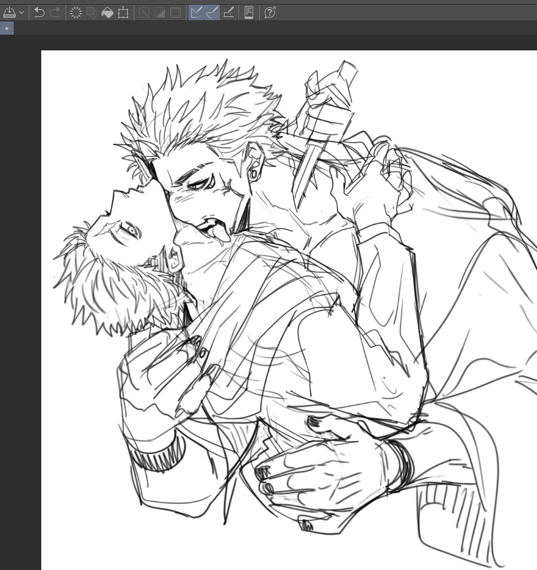The image size is (537, 570).
Task: Select the canvas tab with dot
Action: (7, 28)
